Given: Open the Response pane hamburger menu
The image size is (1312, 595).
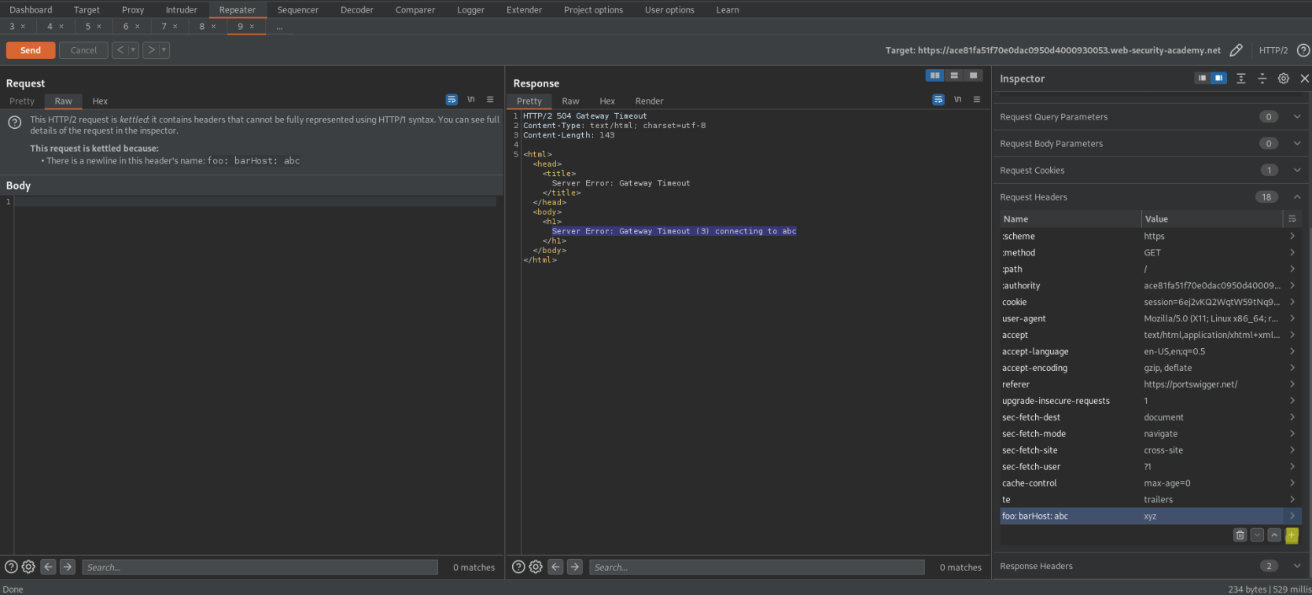Looking at the screenshot, I should (x=977, y=100).
